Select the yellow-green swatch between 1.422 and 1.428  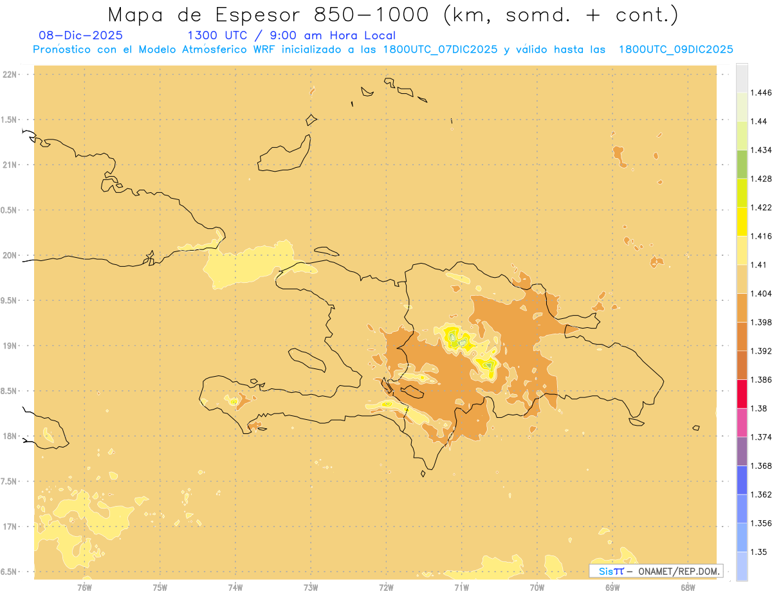pyautogui.click(x=742, y=193)
